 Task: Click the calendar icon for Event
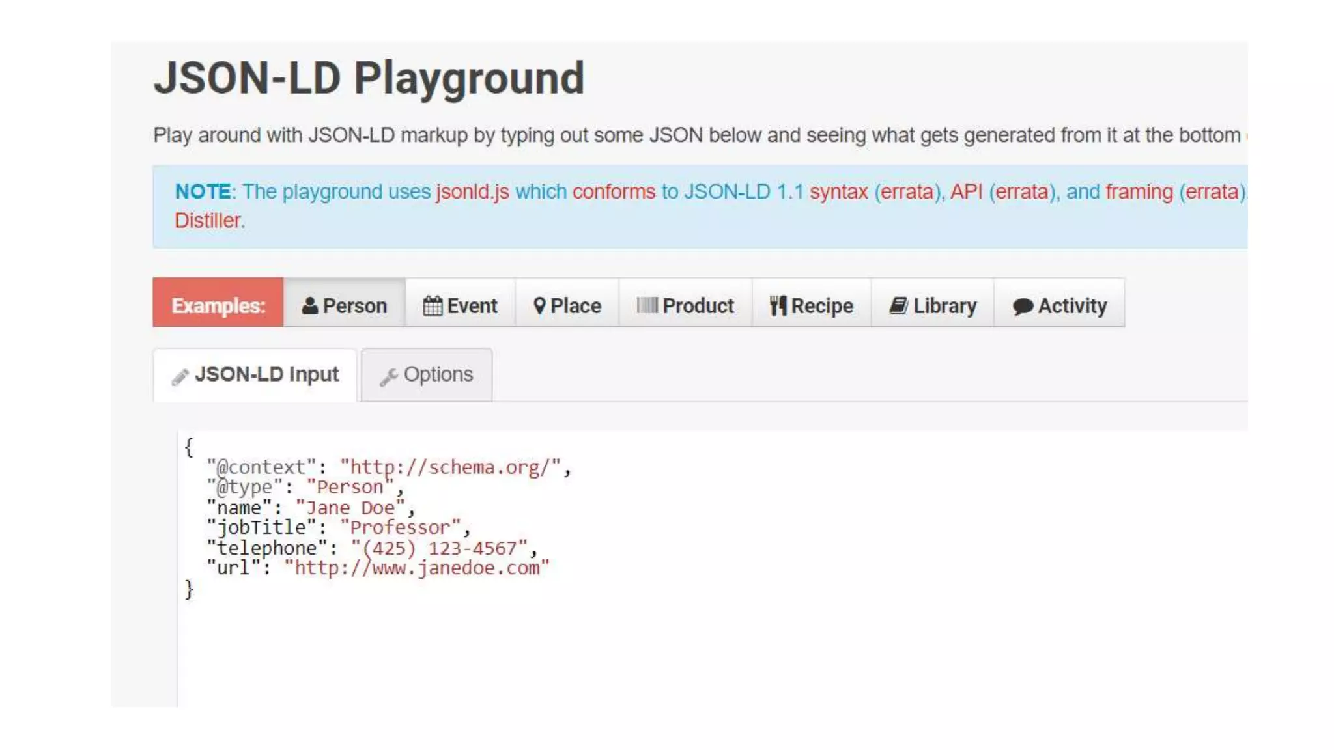click(433, 305)
